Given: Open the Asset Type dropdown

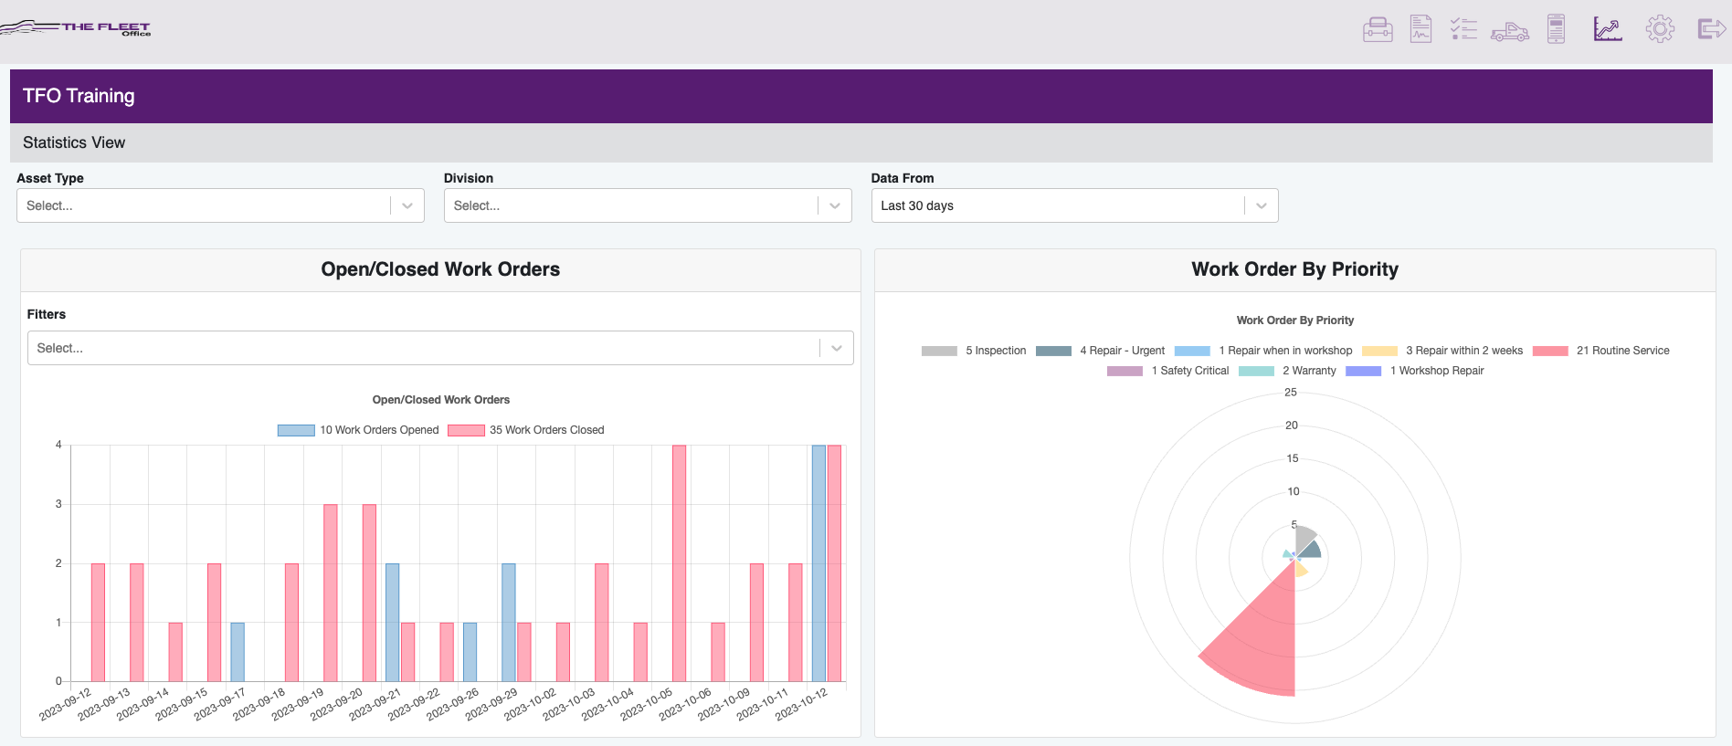Looking at the screenshot, I should tap(220, 205).
